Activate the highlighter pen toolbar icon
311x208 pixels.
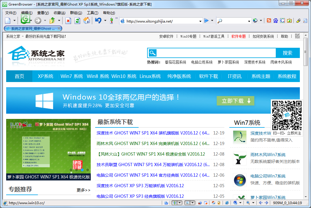tap(298, 21)
